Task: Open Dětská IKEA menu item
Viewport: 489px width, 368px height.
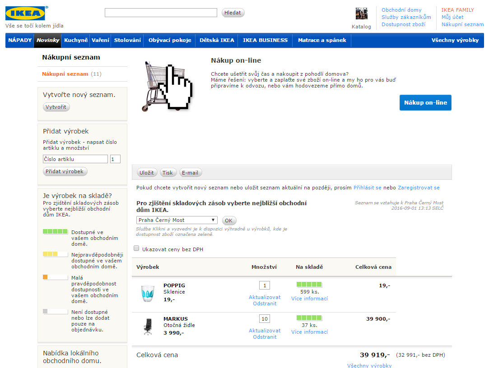Action: 217,40
